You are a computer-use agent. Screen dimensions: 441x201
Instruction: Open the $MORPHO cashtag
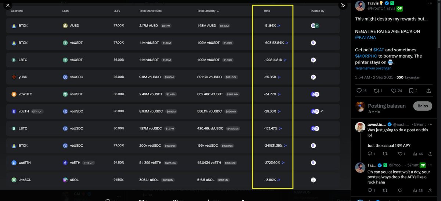[x=365, y=56]
